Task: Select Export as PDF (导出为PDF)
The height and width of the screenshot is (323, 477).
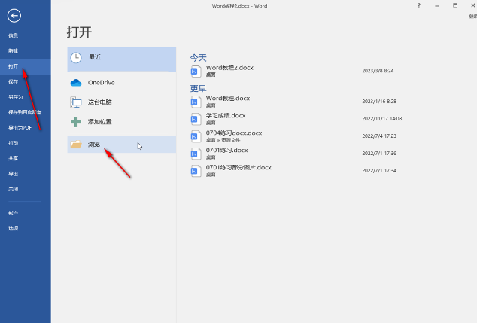Action: [x=26, y=127]
